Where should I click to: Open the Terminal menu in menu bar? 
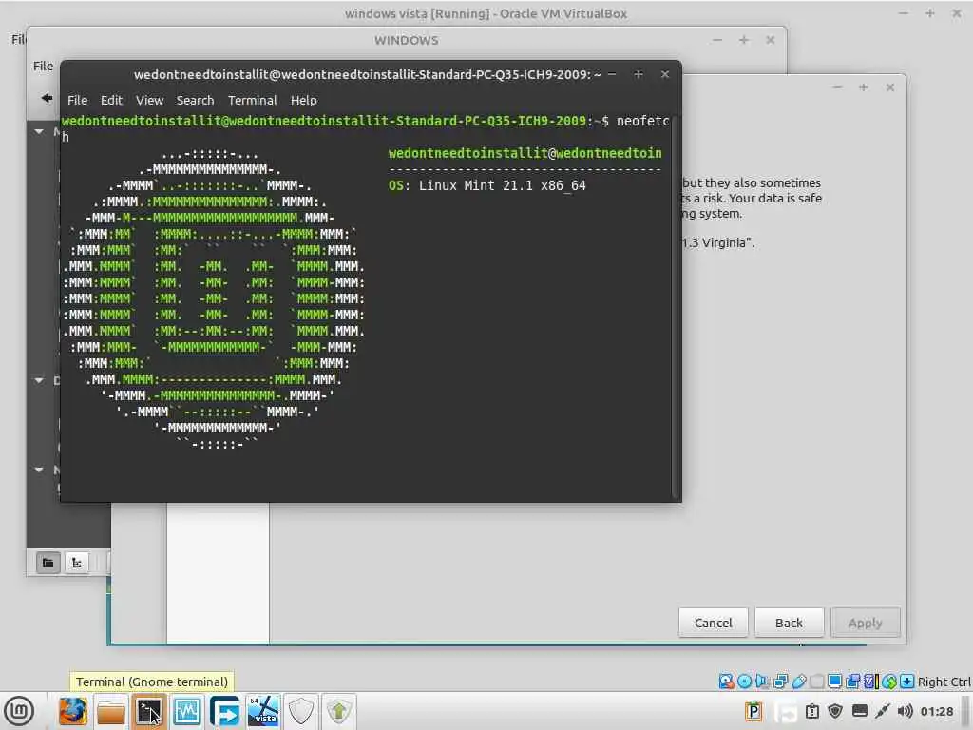[252, 100]
